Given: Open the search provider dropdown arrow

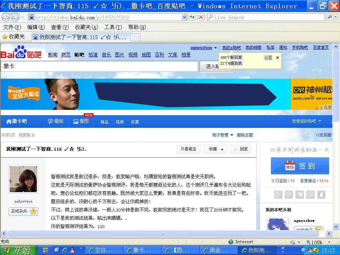Looking at the screenshot, I should click(x=336, y=17).
